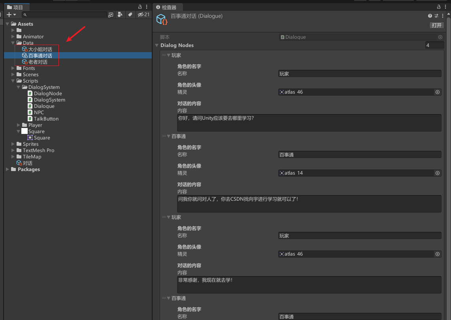Select the Square sprite sub-asset icon
451x320 pixels.
pos(30,138)
